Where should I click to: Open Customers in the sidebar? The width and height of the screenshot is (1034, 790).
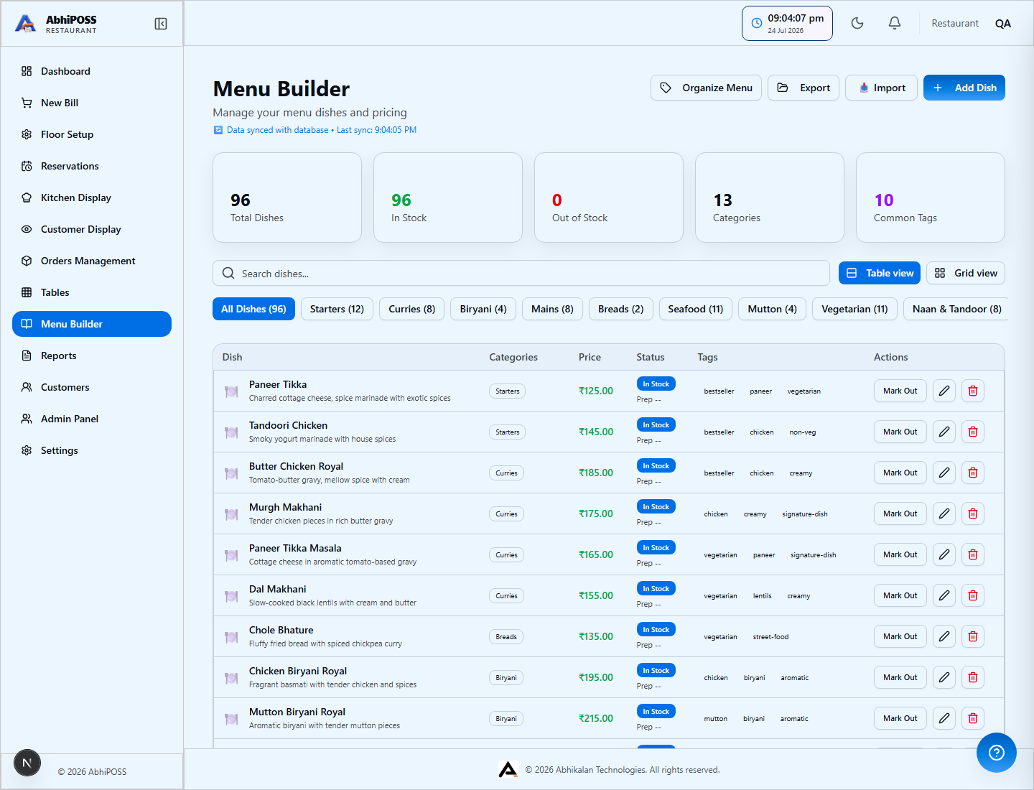point(92,387)
